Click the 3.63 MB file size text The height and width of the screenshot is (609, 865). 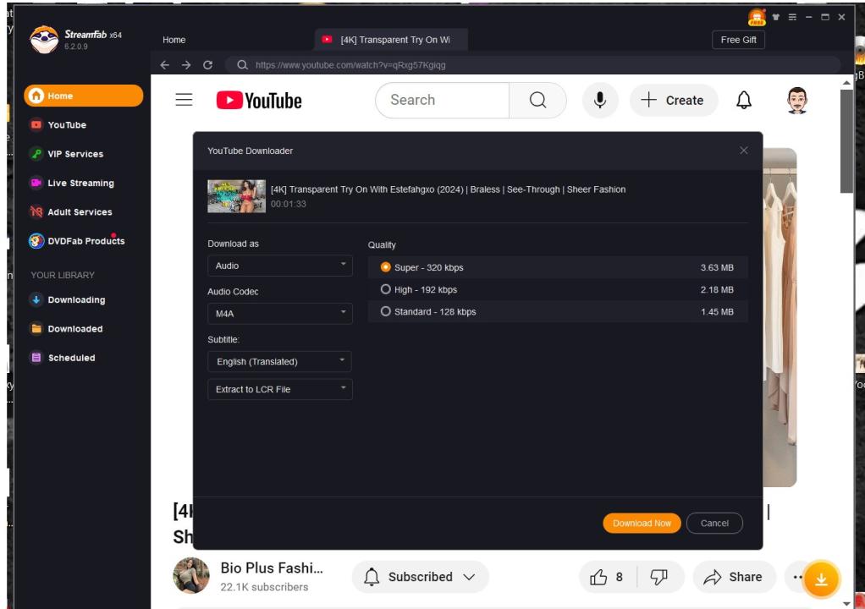click(717, 268)
